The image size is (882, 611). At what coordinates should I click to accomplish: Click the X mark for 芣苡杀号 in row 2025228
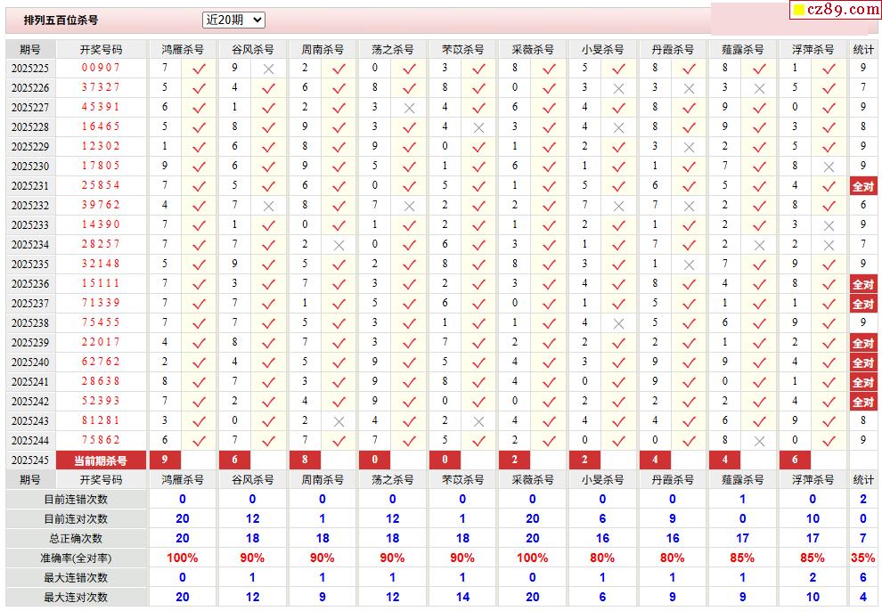478,128
